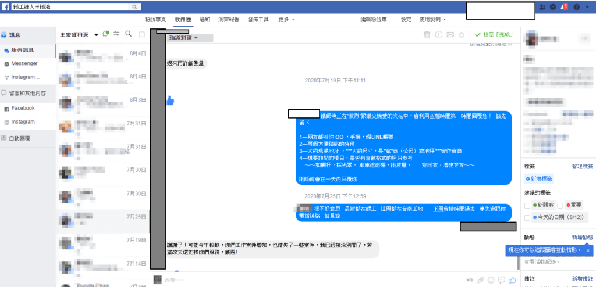
Task: Expand the 主要資料夾 folder dropdown
Action: coord(97,35)
